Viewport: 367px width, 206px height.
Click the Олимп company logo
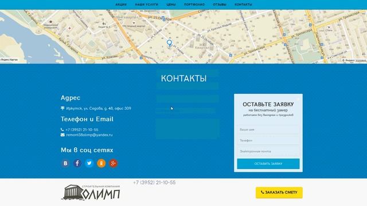pos(91,192)
